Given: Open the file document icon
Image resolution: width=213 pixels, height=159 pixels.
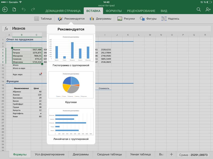Looking at the screenshot, I should point(14,9).
